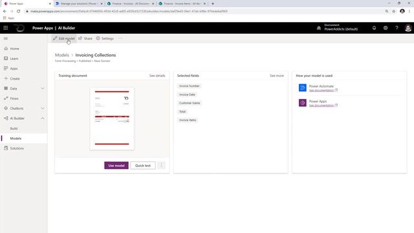Collapse the AI Builder chevron
The width and height of the screenshot is (414, 233).
click(43, 118)
